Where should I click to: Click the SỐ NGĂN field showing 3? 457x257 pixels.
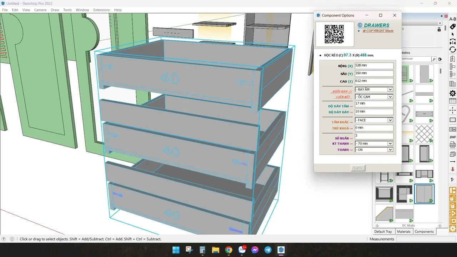(374, 136)
